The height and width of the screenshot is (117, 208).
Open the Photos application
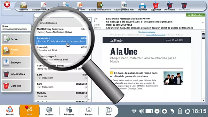(89, 111)
